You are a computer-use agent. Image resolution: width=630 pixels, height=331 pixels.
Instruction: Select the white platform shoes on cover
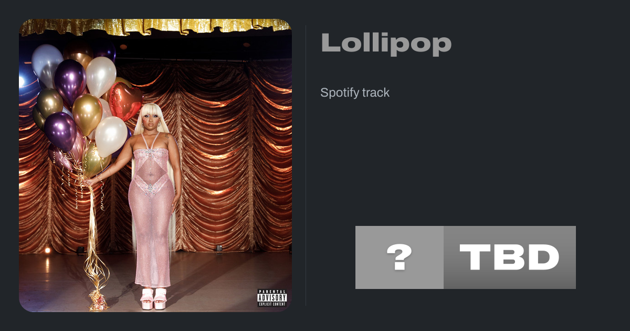[153, 298]
